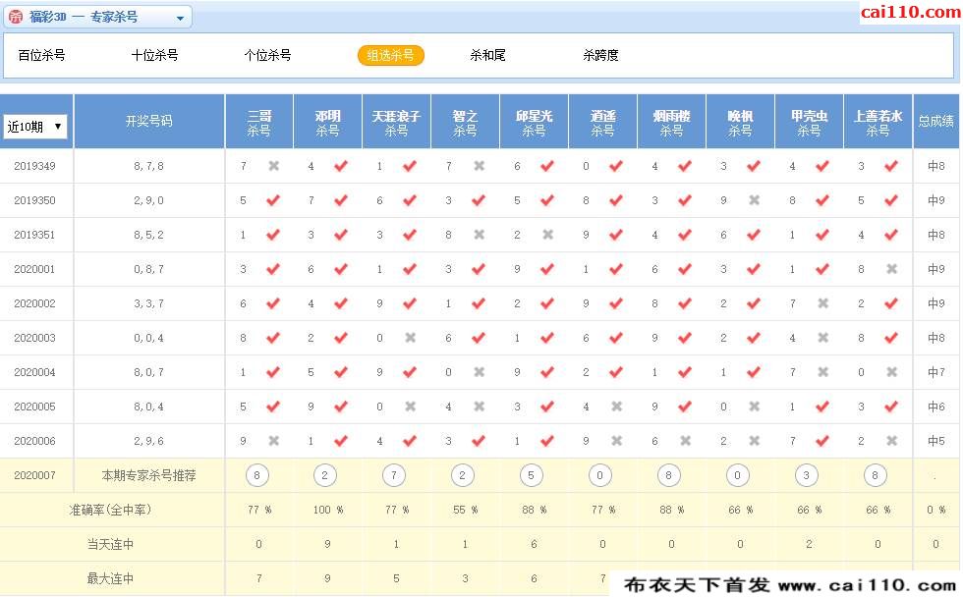Click 晚枫's circled recommendation 0
This screenshot has width=963, height=597.
[738, 475]
